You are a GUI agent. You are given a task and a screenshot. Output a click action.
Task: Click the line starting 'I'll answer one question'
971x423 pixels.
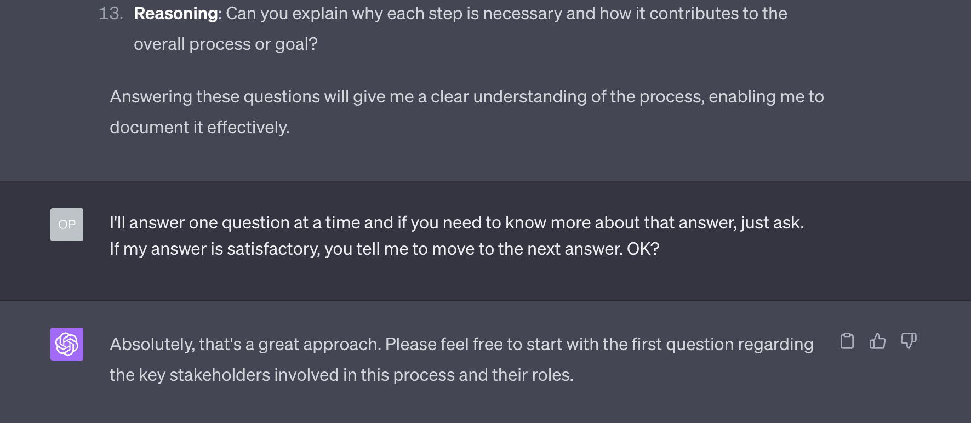tap(457, 222)
